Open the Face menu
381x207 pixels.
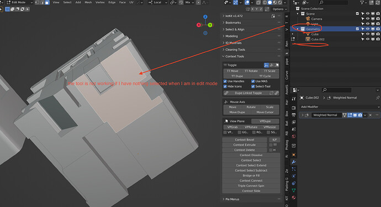point(123,2)
